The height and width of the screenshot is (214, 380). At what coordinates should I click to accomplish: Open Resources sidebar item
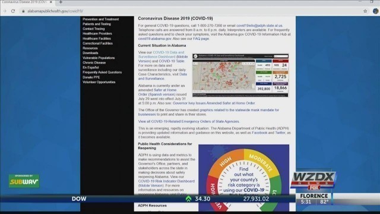90,48
